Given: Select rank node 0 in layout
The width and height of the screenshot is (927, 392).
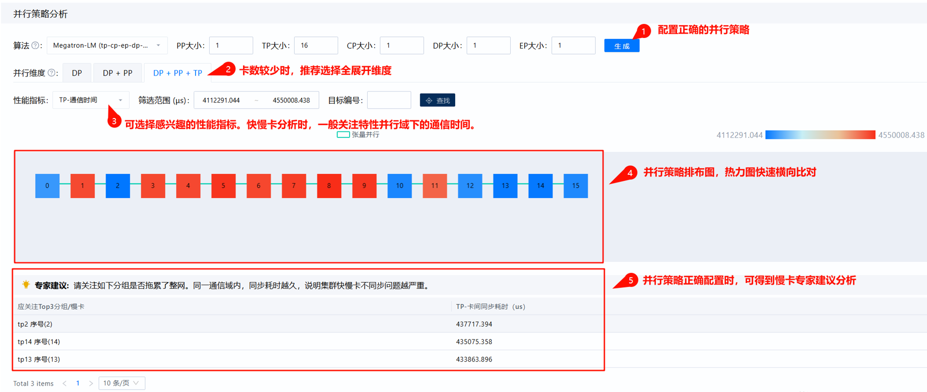Looking at the screenshot, I should (48, 186).
